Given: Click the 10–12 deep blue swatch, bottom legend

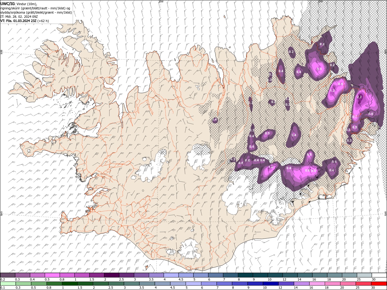Looking at the screenshot, I should point(270,284).
